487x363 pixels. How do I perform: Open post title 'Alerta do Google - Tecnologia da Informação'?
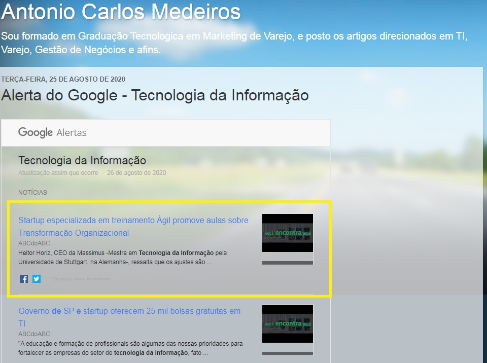click(155, 95)
